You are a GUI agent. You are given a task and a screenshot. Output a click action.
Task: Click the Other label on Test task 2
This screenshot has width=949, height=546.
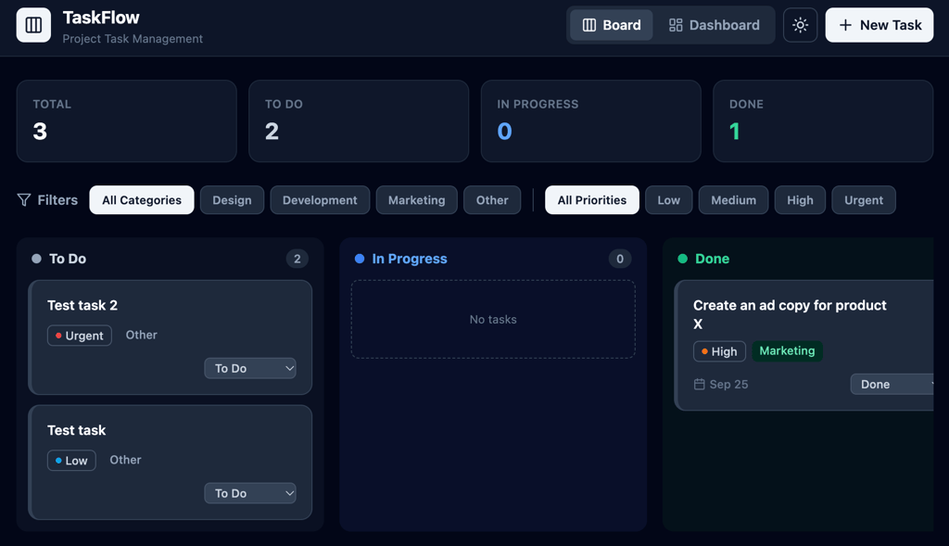coord(141,335)
